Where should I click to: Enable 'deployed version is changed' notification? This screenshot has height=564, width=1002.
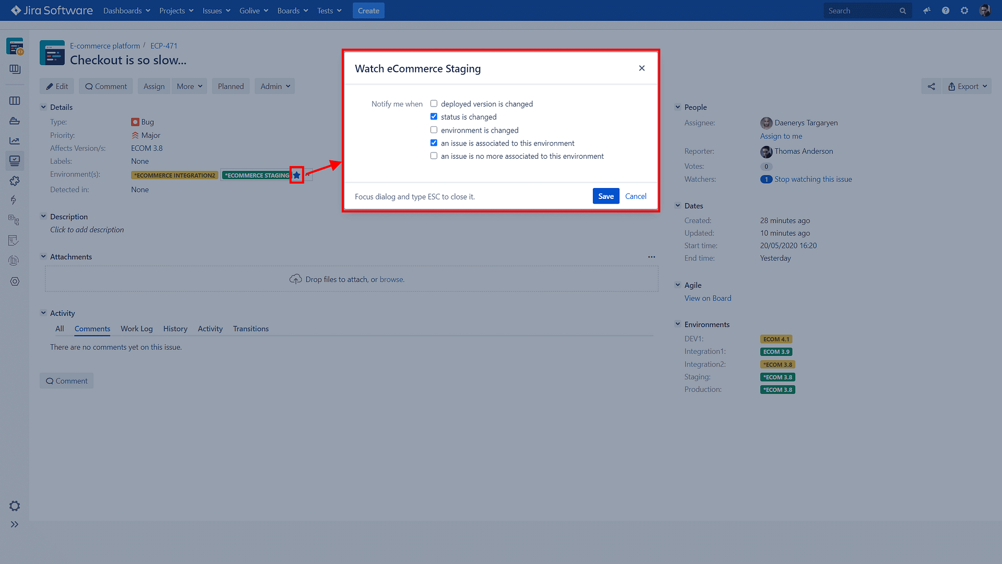434,103
